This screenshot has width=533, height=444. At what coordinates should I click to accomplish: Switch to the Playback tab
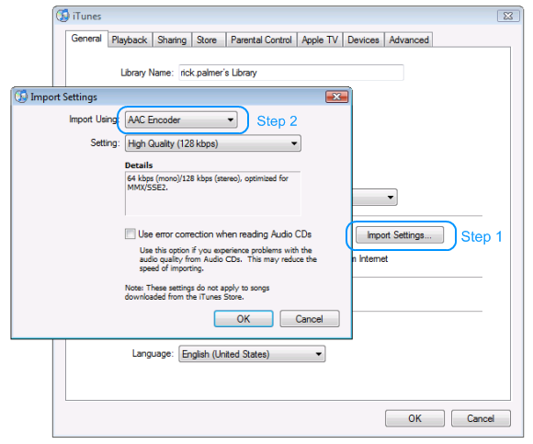(x=130, y=40)
